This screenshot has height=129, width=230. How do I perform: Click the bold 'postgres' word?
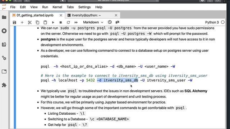[x=48, y=39]
